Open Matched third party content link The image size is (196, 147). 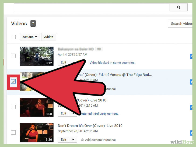(x=99, y=114)
